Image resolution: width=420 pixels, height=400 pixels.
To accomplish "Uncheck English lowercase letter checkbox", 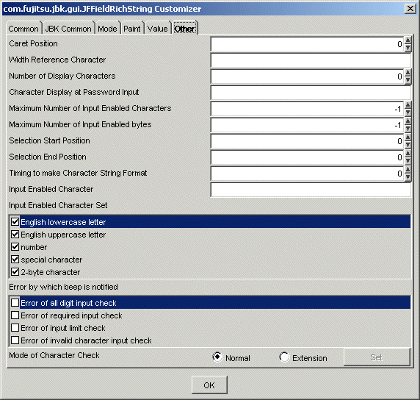I will pos(15,222).
